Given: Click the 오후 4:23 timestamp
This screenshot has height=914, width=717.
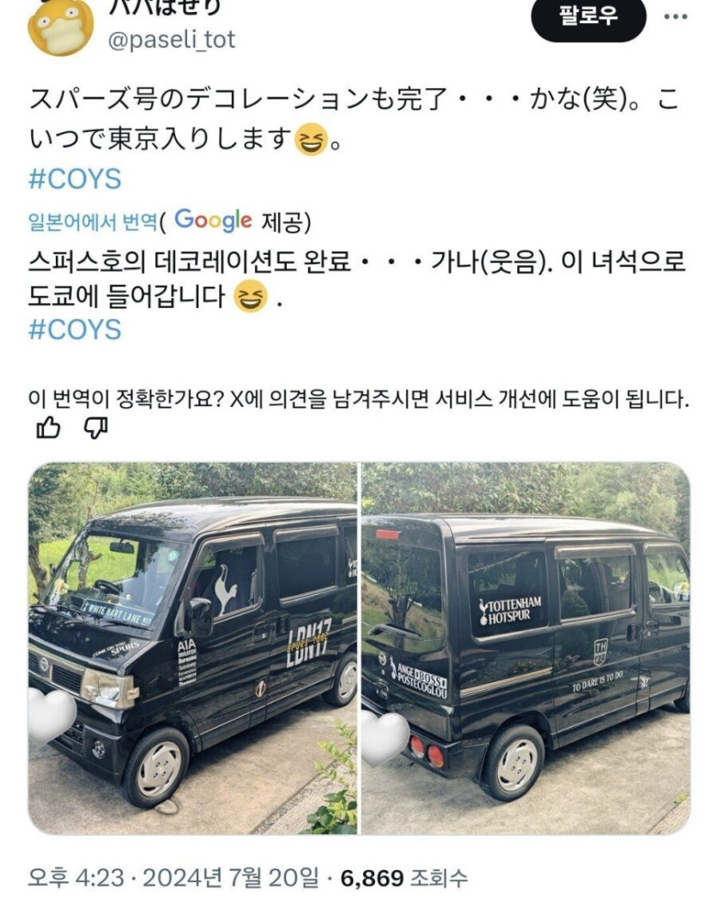Looking at the screenshot, I should [76, 879].
